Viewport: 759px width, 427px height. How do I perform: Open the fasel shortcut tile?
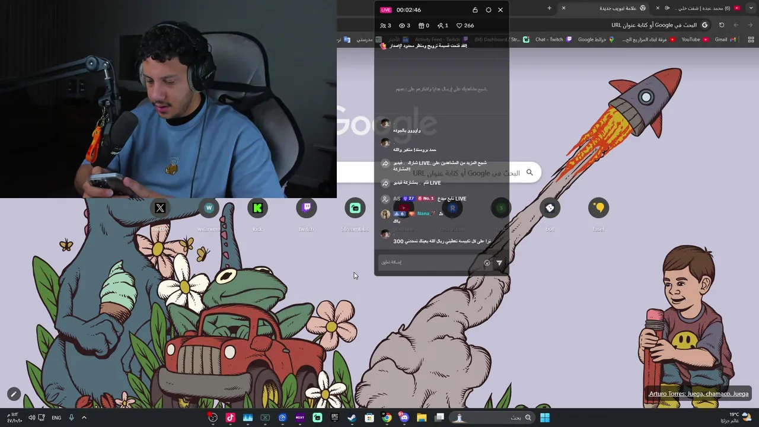coord(598,213)
